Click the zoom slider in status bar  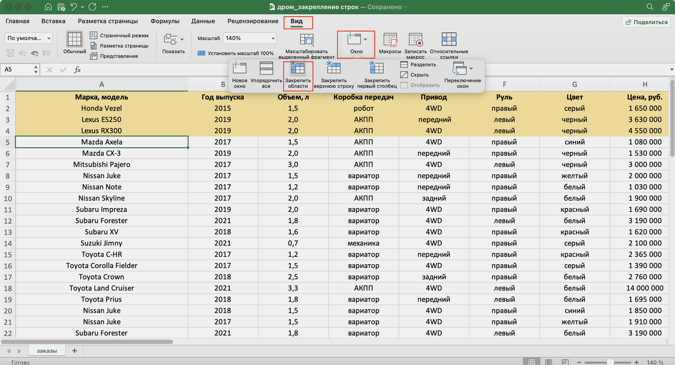[609, 362]
